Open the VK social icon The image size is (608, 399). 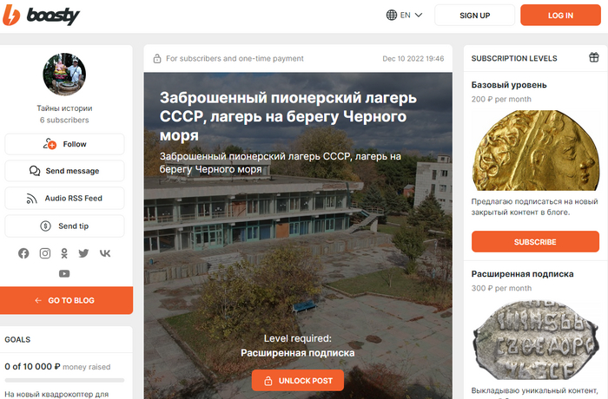click(105, 253)
